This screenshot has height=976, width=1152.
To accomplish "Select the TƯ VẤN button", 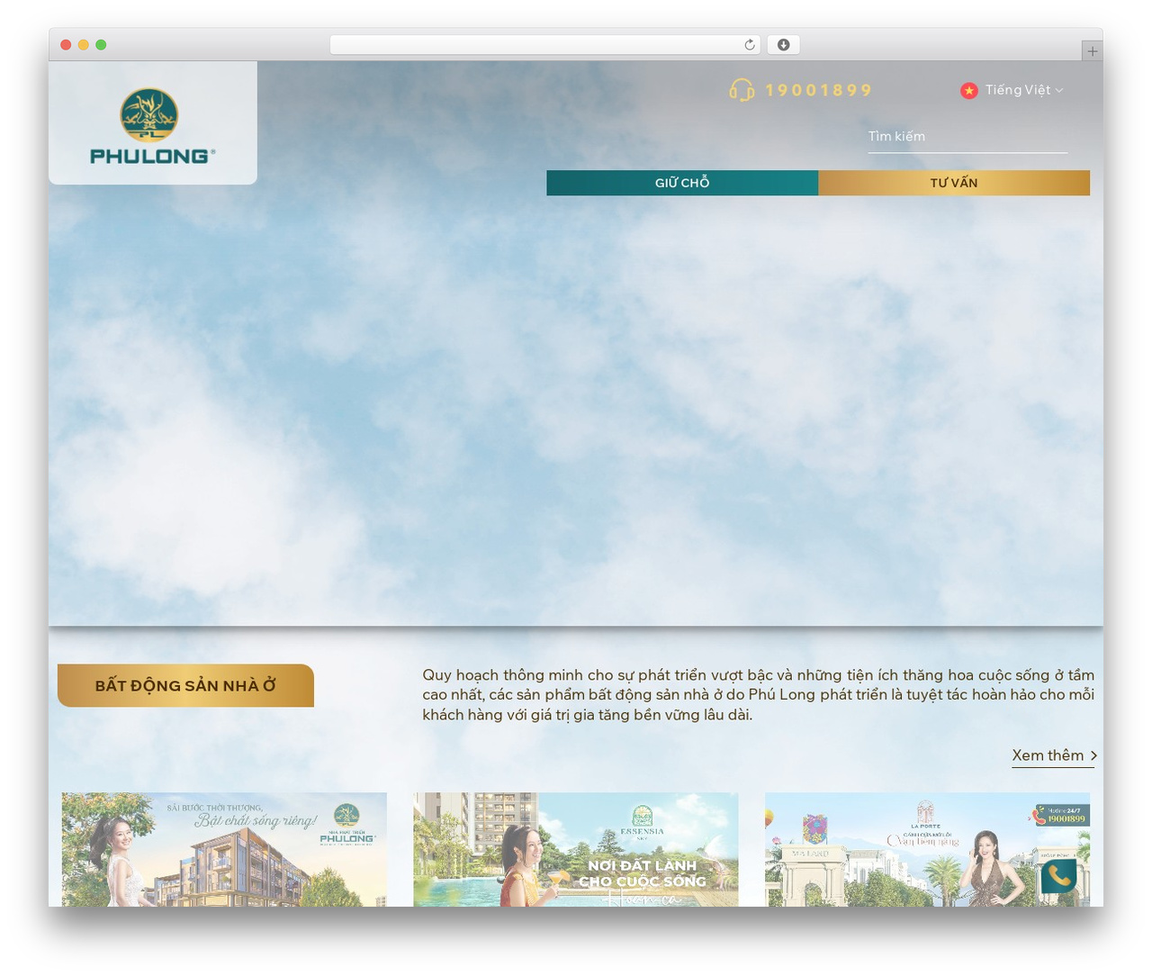I will click(954, 183).
